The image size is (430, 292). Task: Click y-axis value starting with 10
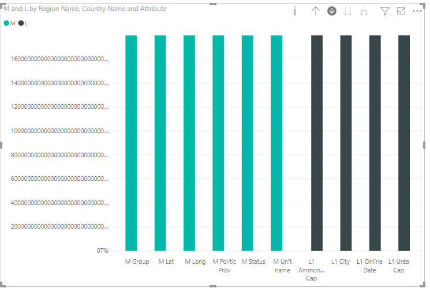click(59, 131)
